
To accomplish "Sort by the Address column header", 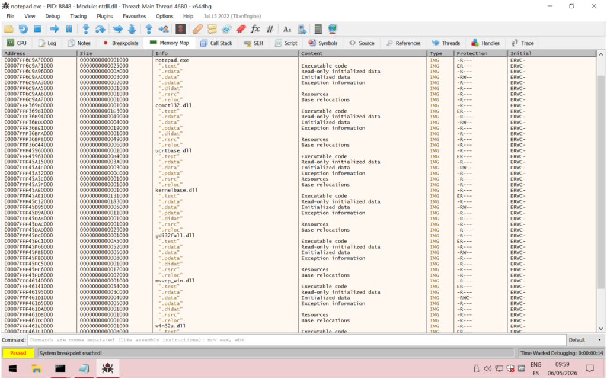I will pyautogui.click(x=40, y=53).
